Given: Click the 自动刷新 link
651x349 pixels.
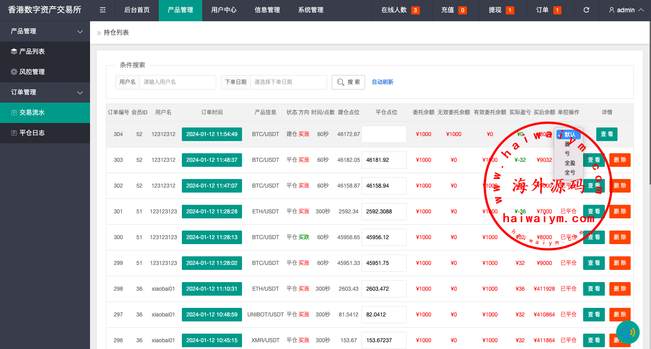Looking at the screenshot, I should (383, 82).
